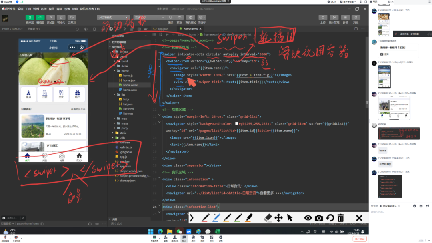This screenshot has height=243, width=432.
Task: Open 版本管理 version management icon
Action: tap(334, 17)
